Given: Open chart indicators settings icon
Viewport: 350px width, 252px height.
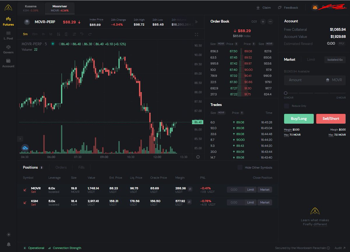Looking at the screenshot, I should [74, 34].
